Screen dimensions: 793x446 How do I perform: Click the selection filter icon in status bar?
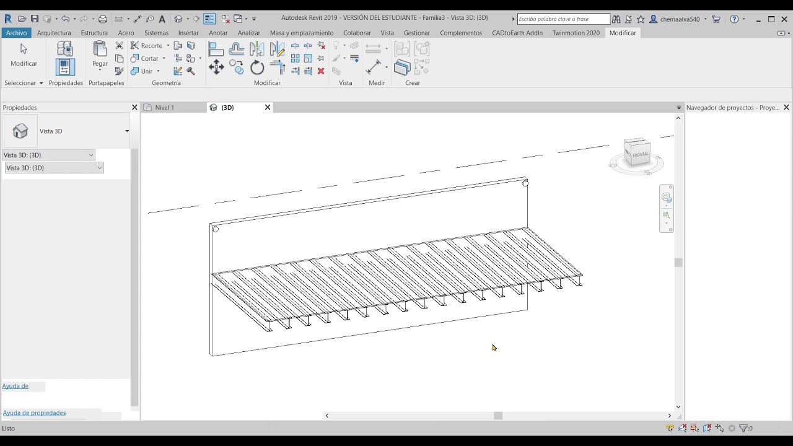coord(744,428)
